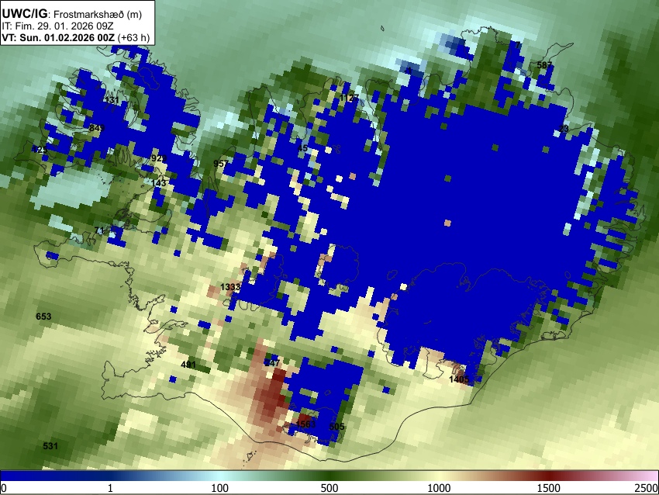The height and width of the screenshot is (495, 659).
Task: Click the color scale tick label '1500'
Action: [549, 488]
